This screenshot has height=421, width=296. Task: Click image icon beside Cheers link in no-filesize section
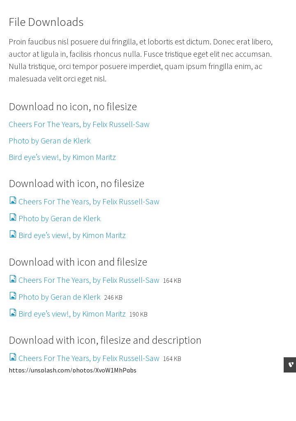click(13, 201)
